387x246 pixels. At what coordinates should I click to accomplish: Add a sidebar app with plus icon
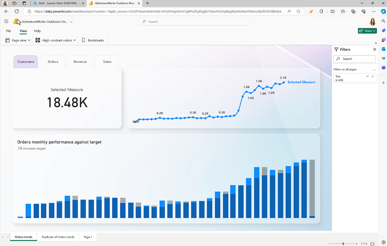(383, 83)
